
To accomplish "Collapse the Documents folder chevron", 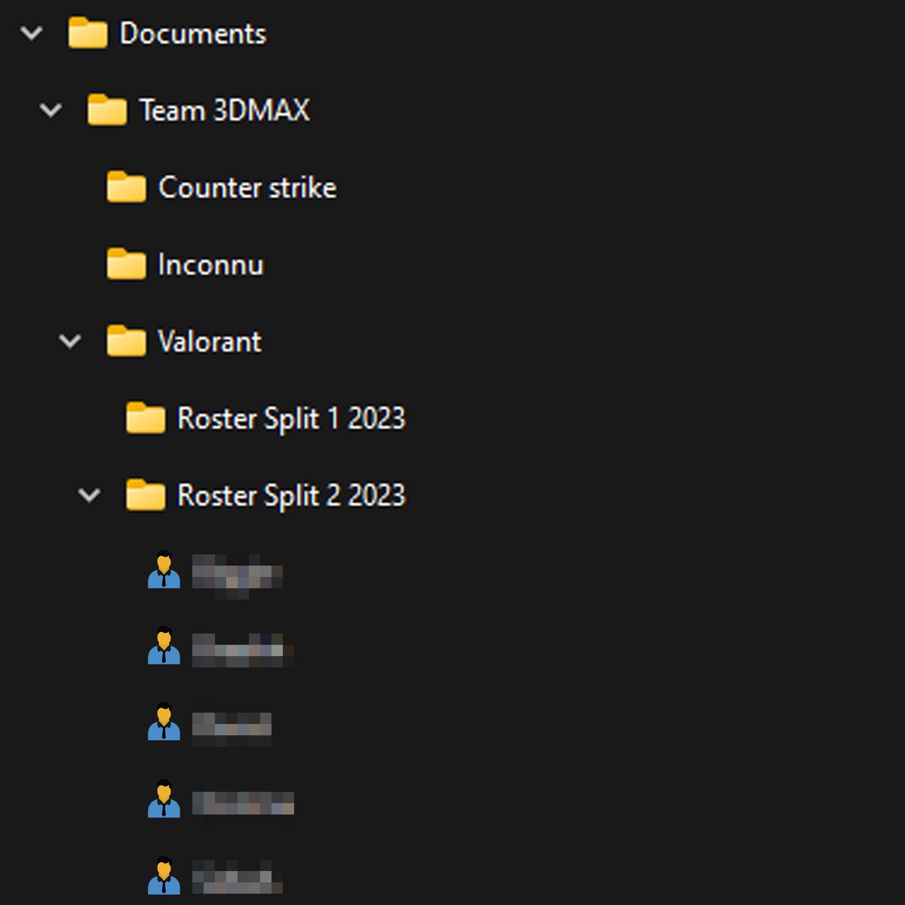I will [32, 33].
